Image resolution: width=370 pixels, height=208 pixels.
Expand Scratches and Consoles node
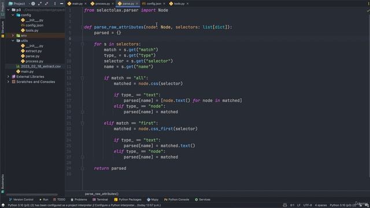point(8,81)
